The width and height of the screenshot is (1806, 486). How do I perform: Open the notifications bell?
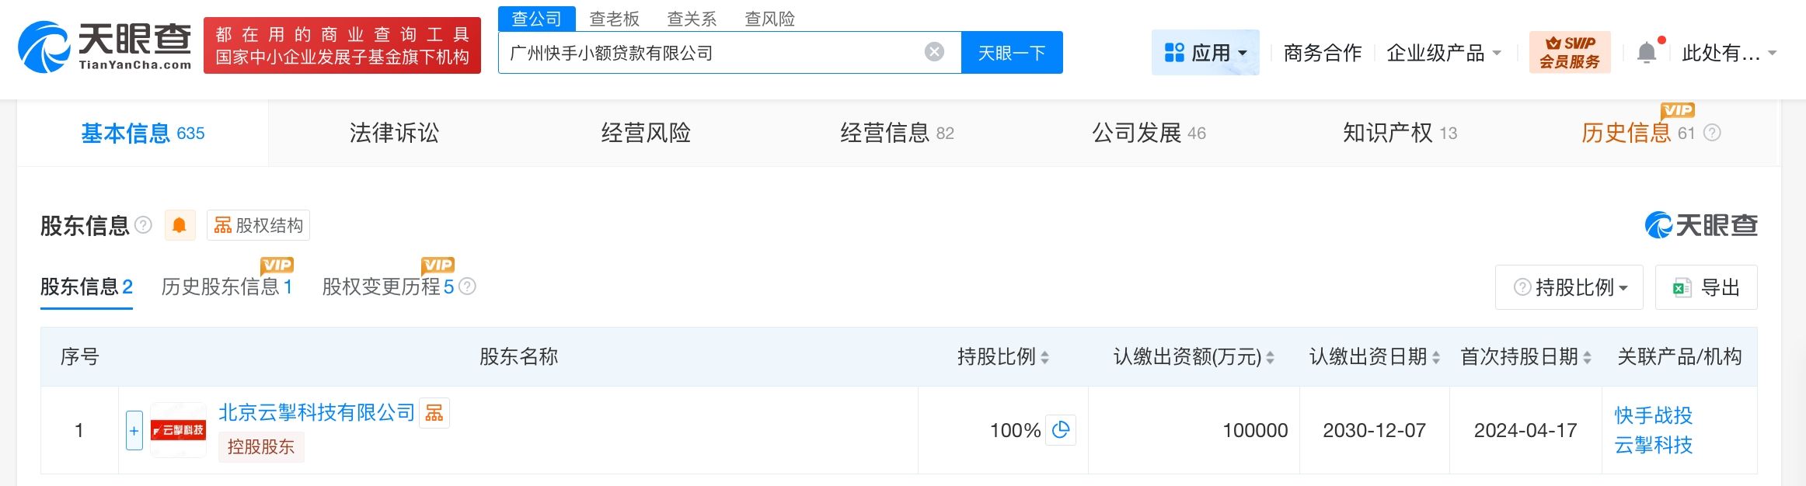1646,53
